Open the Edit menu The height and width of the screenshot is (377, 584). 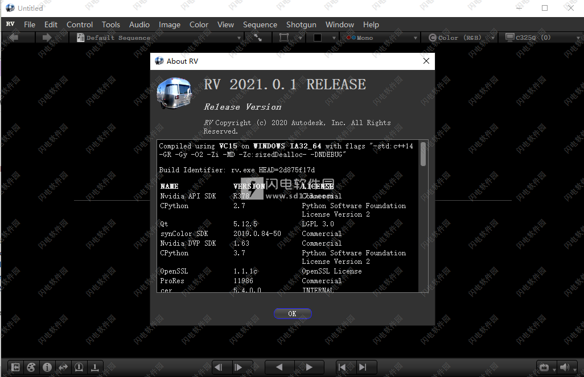(x=51, y=24)
